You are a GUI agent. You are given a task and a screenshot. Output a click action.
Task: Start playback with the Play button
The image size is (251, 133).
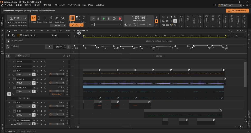click(104, 19)
